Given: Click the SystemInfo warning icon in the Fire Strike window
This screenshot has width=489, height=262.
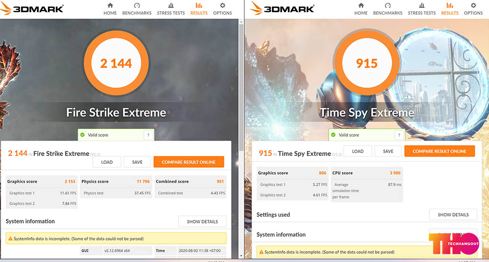Looking at the screenshot, I should [11, 239].
